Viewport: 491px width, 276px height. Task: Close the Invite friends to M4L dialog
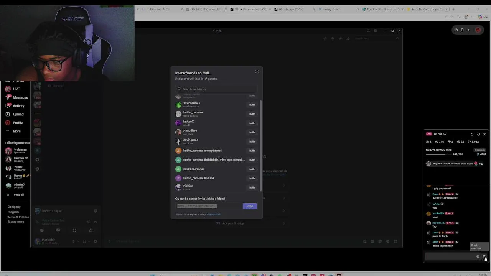click(x=257, y=72)
